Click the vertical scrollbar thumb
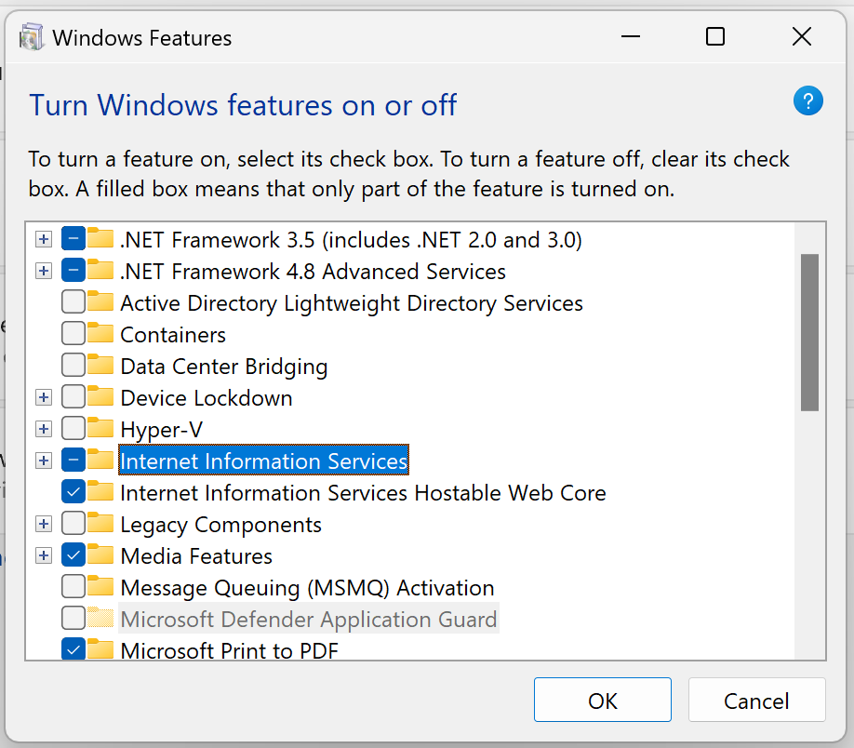The image size is (854, 748). (x=811, y=326)
